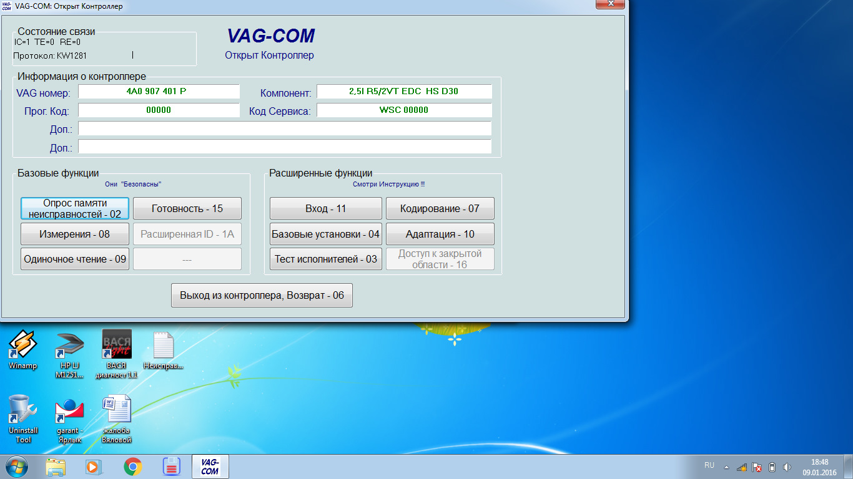Click first empty Доп. field
The width and height of the screenshot is (853, 479).
tap(285, 128)
